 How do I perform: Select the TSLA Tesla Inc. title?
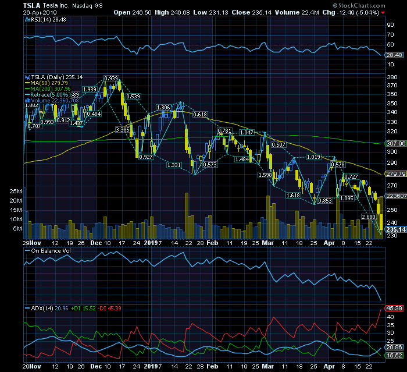tap(46, 5)
